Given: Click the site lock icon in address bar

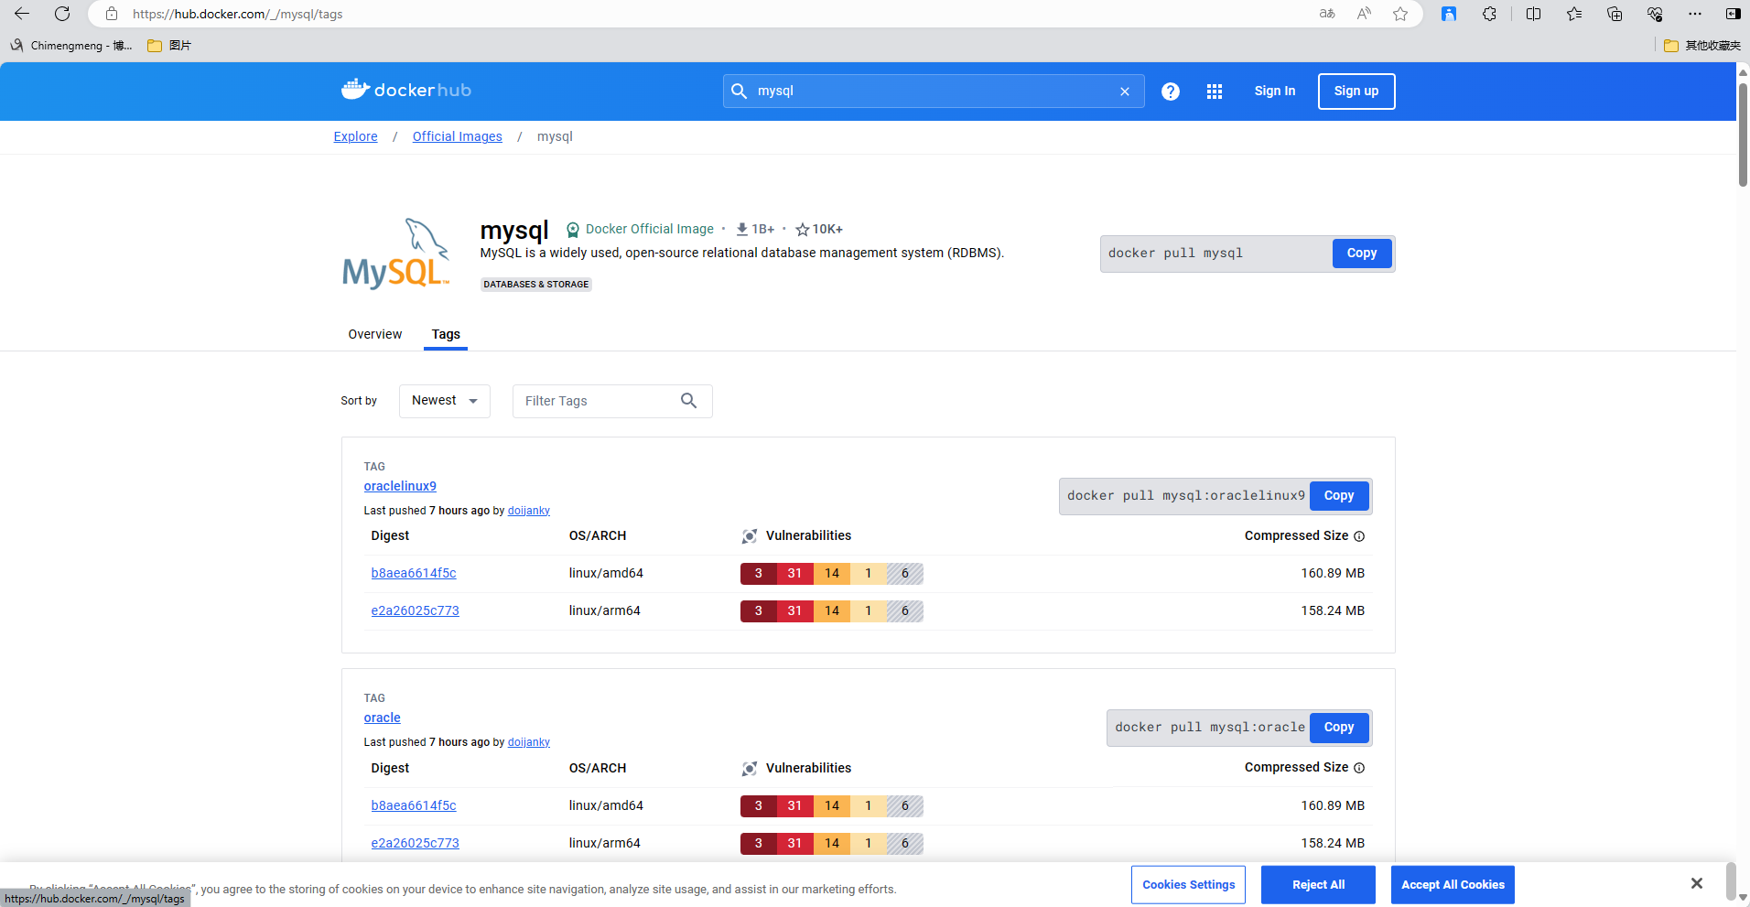Looking at the screenshot, I should coord(112,14).
